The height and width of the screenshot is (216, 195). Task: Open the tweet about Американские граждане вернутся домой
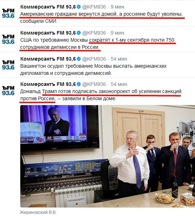101,17
